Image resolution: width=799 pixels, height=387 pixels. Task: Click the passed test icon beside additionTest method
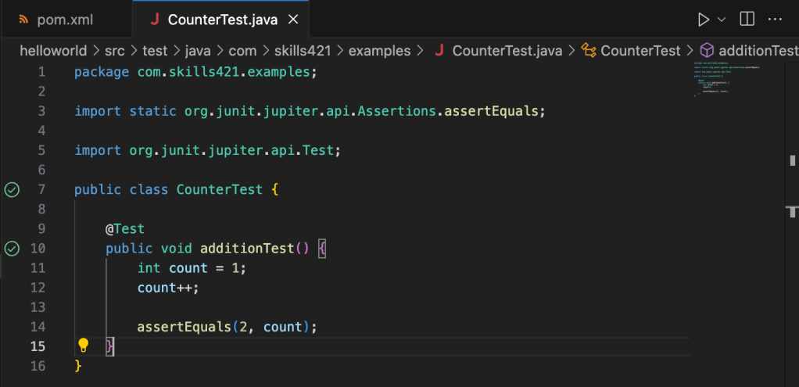[x=12, y=249]
